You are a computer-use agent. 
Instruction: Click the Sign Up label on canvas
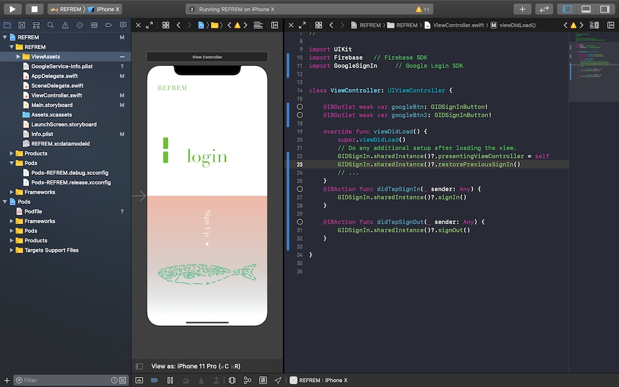pos(207,223)
